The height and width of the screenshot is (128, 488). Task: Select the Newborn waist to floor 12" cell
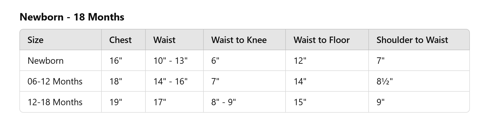(300, 61)
